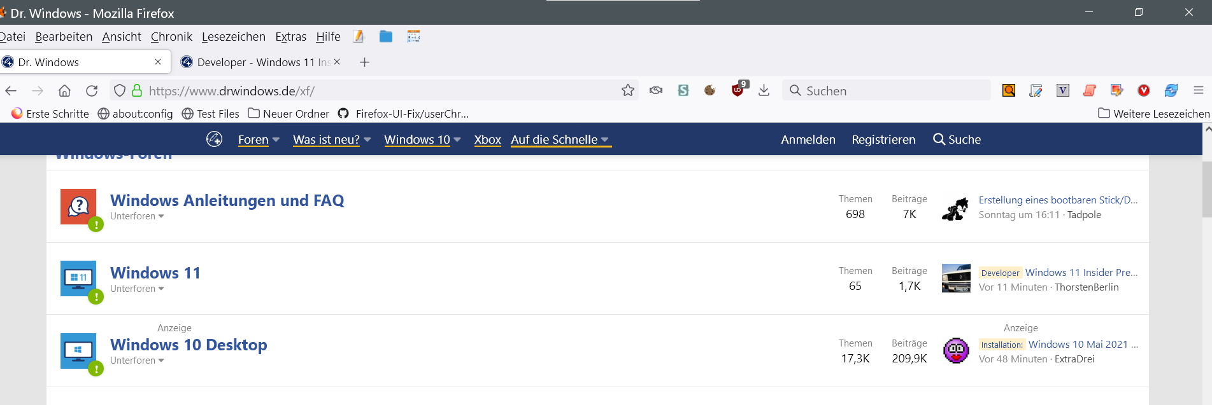Click Anmelden to log in

tap(808, 139)
